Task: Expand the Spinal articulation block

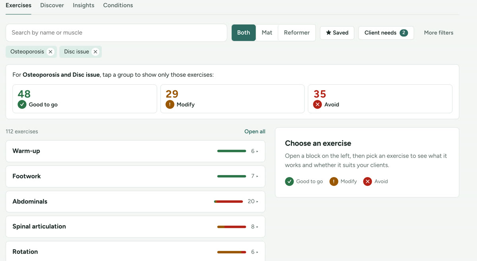Action: coord(135,226)
